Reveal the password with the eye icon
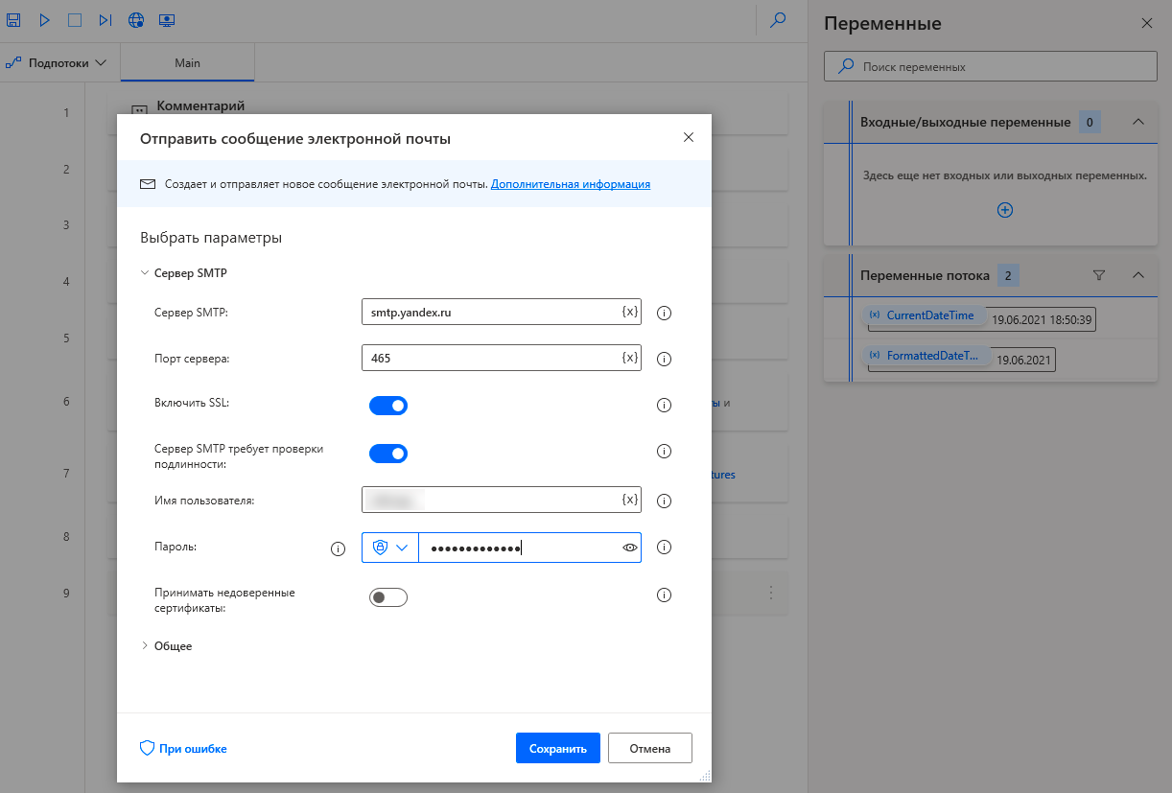The image size is (1172, 793). [629, 548]
